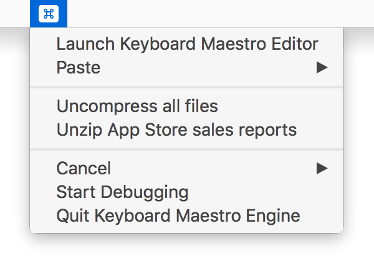Click the Keyboard Maestro command-symbol status icon

(49, 14)
